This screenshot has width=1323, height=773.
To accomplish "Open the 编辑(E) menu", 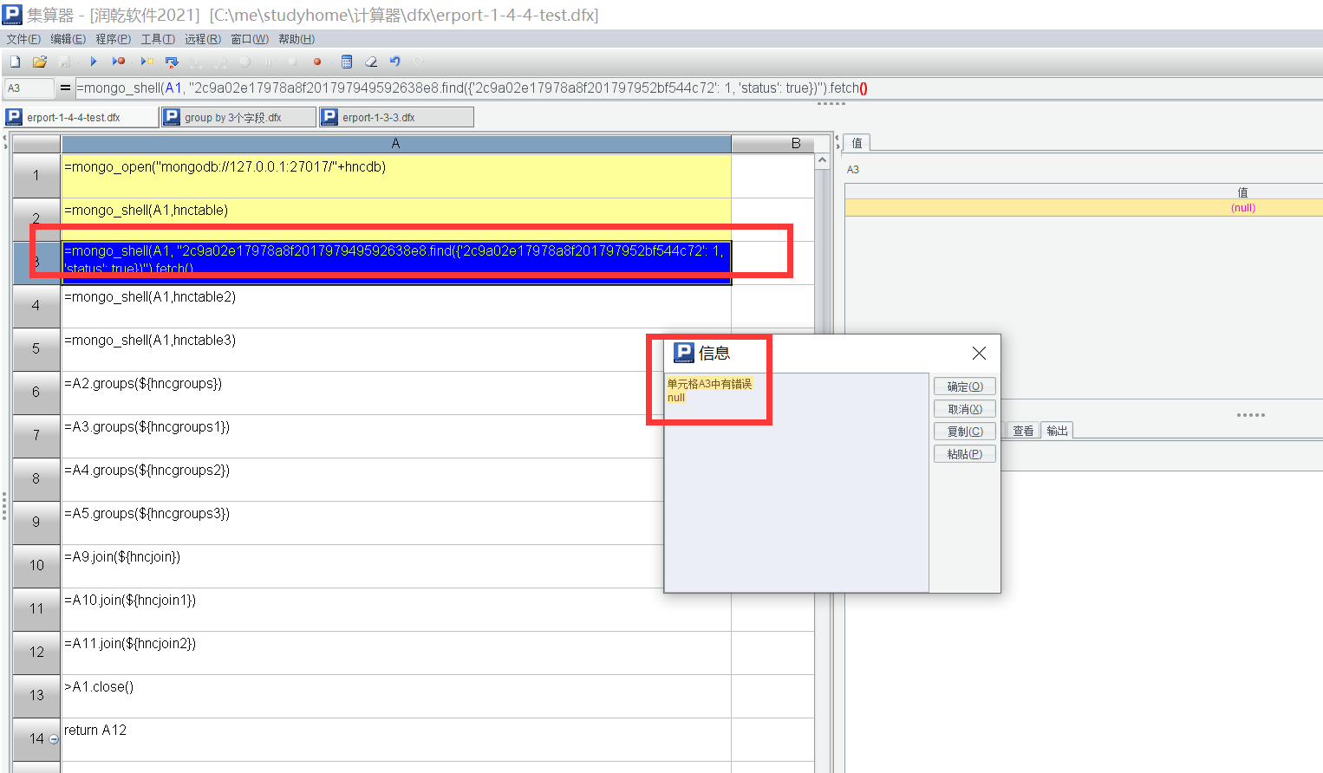I will tap(68, 39).
